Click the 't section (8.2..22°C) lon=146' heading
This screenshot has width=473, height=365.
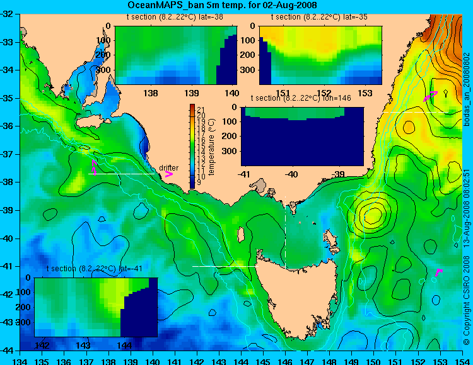click(x=301, y=98)
